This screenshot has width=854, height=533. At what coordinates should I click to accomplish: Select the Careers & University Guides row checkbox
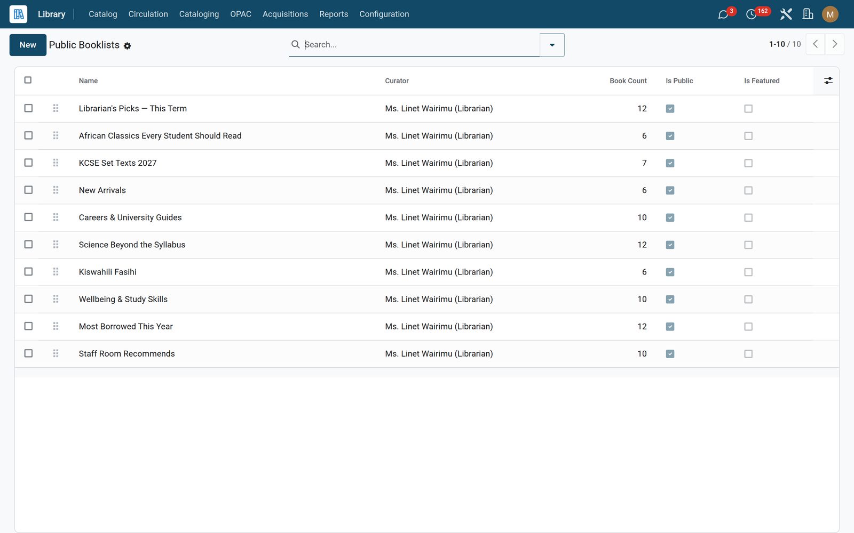pyautogui.click(x=28, y=217)
